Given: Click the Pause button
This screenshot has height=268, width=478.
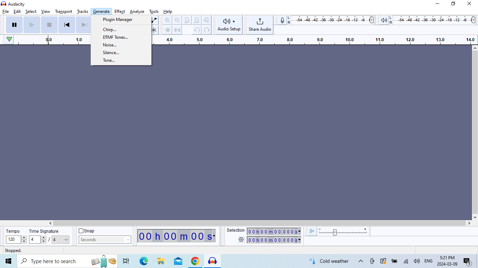Looking at the screenshot, I should tap(14, 25).
